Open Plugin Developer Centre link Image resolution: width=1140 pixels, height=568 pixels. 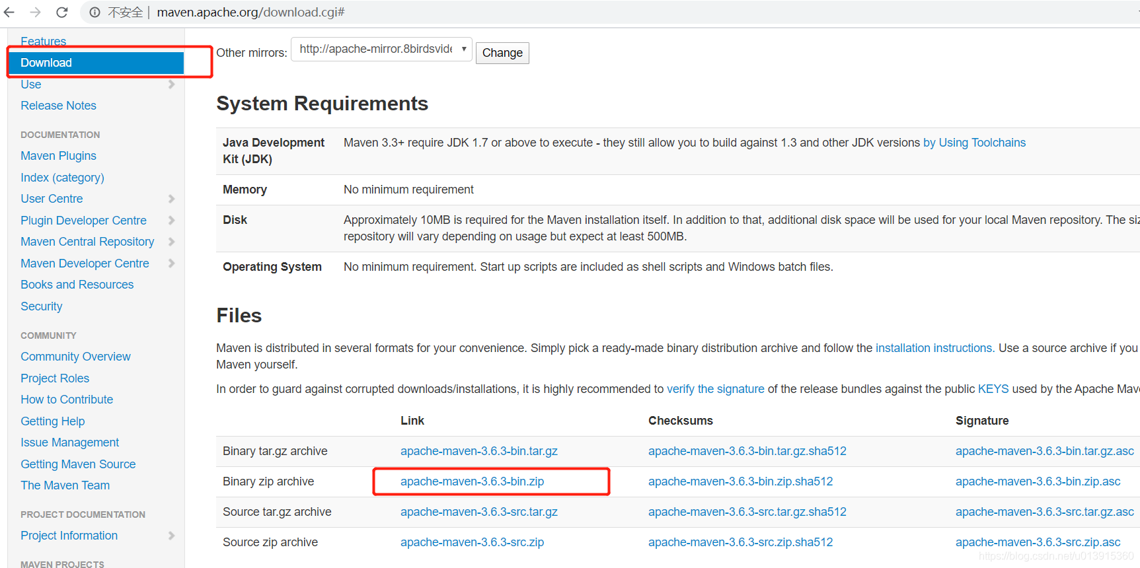83,221
